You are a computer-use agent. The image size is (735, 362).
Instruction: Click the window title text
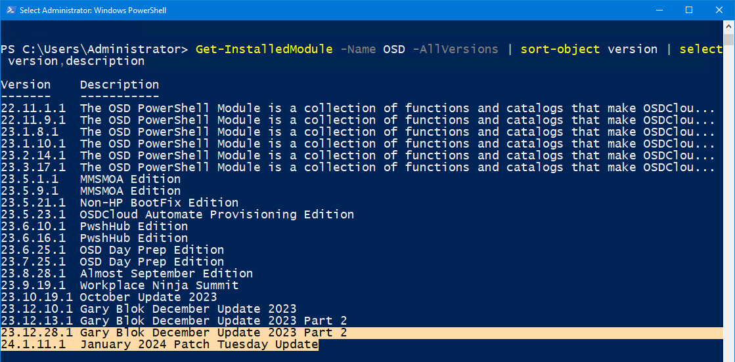(93, 10)
